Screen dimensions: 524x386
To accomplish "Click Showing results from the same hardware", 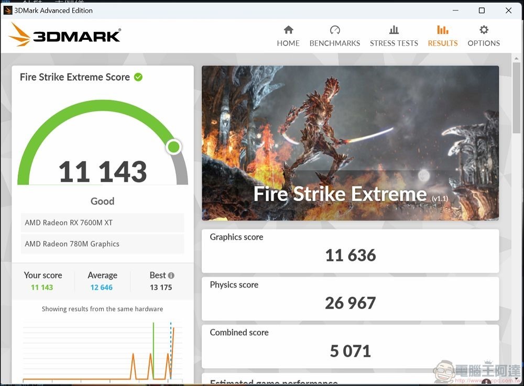I will coord(102,309).
